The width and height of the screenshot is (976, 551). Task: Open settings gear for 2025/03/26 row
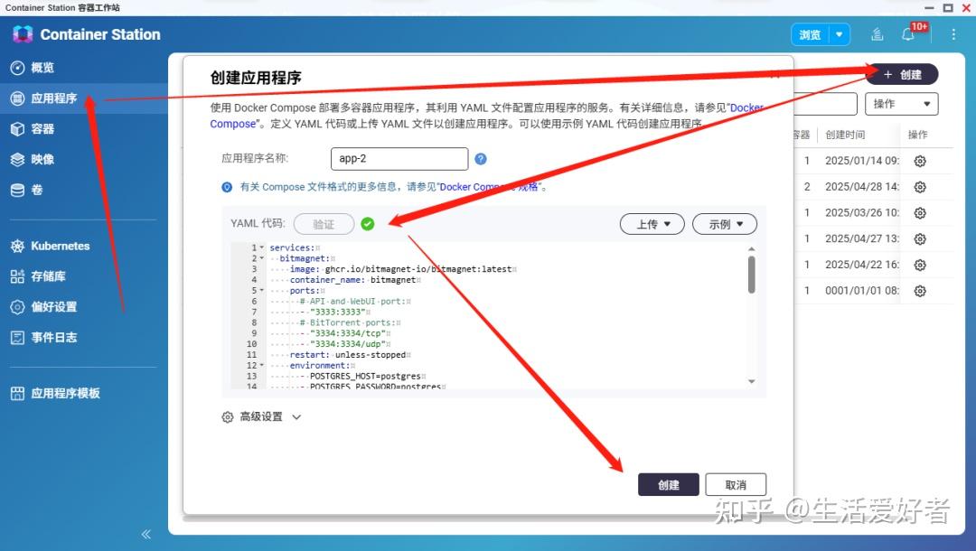(x=920, y=213)
